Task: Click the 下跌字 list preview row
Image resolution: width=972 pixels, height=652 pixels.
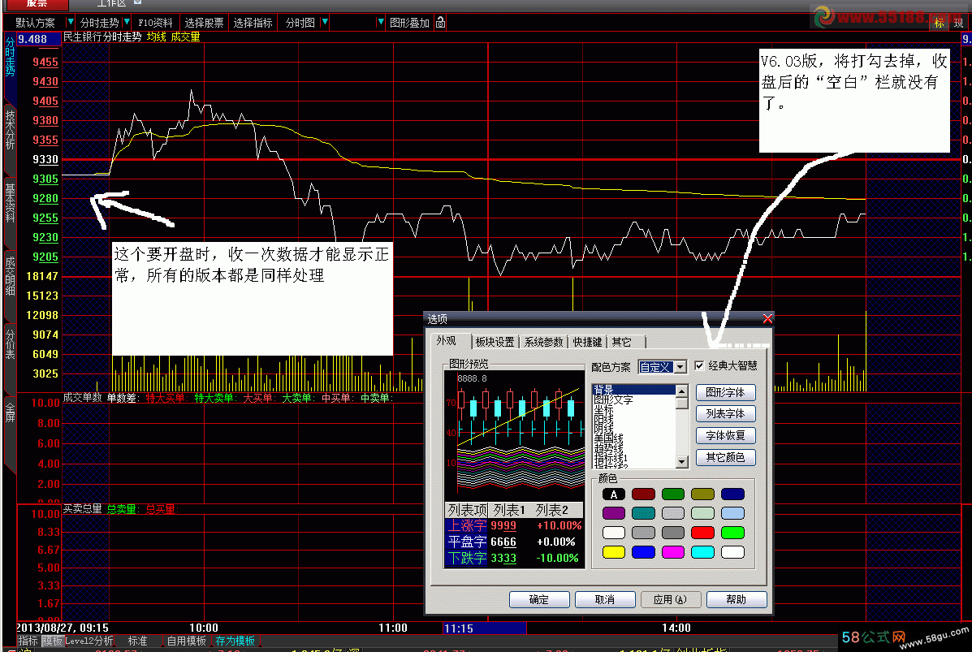Action: tap(514, 558)
